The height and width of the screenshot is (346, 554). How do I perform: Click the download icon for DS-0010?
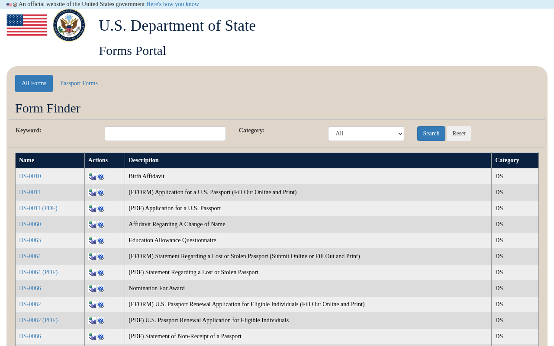click(x=92, y=176)
